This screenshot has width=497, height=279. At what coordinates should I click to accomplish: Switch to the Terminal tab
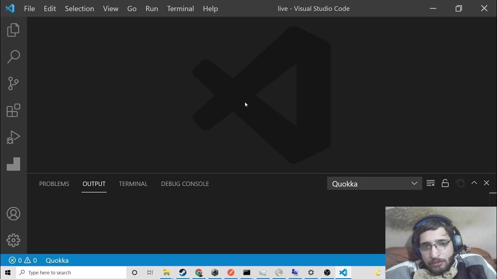point(133,184)
